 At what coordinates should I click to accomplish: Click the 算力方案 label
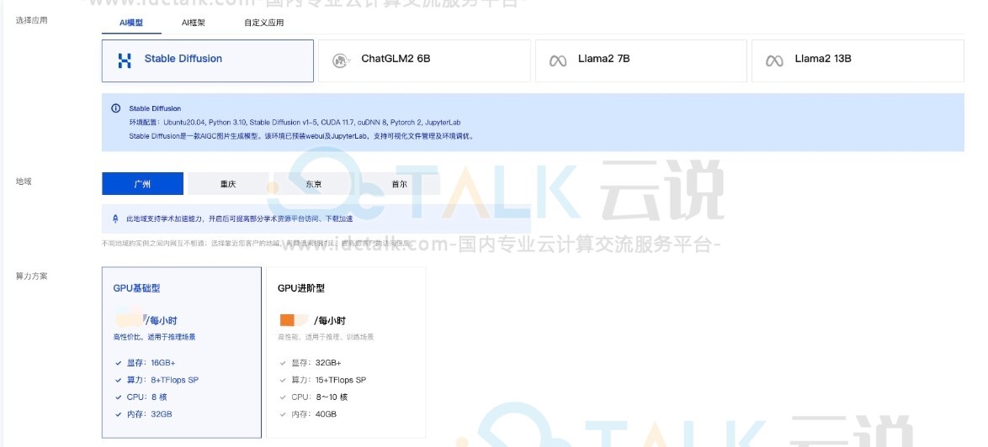(x=31, y=276)
